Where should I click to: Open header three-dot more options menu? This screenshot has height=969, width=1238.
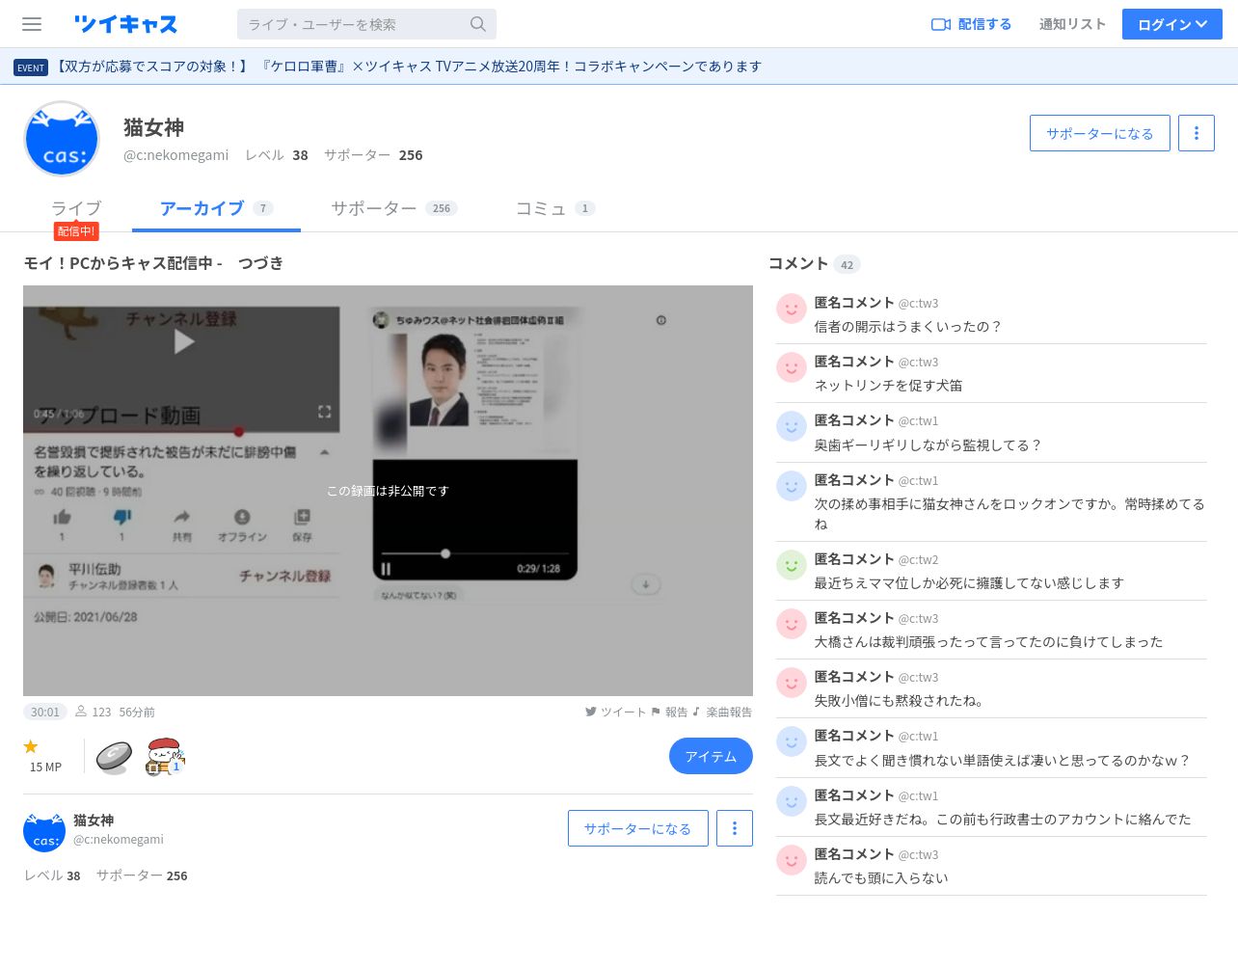[x=1197, y=133]
